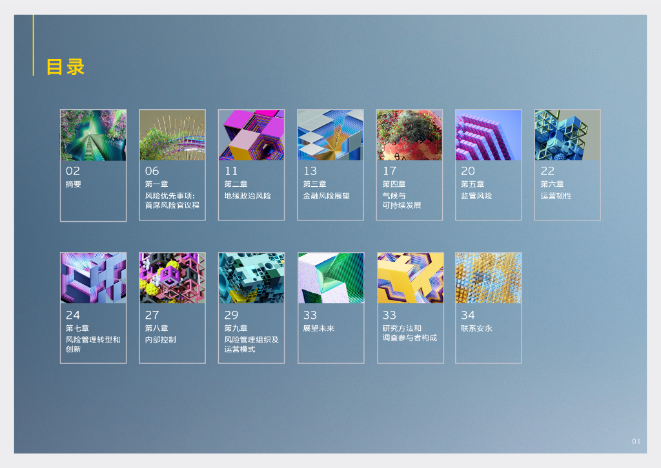The image size is (661, 468).
Task: Open the 金融风险展望 title link
Action: [x=327, y=196]
